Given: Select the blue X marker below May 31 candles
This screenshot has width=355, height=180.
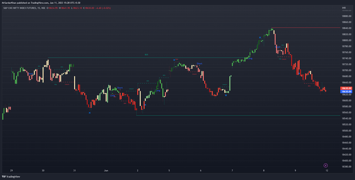Looking at the screenshot, I should pyautogui.click(x=90, y=113).
